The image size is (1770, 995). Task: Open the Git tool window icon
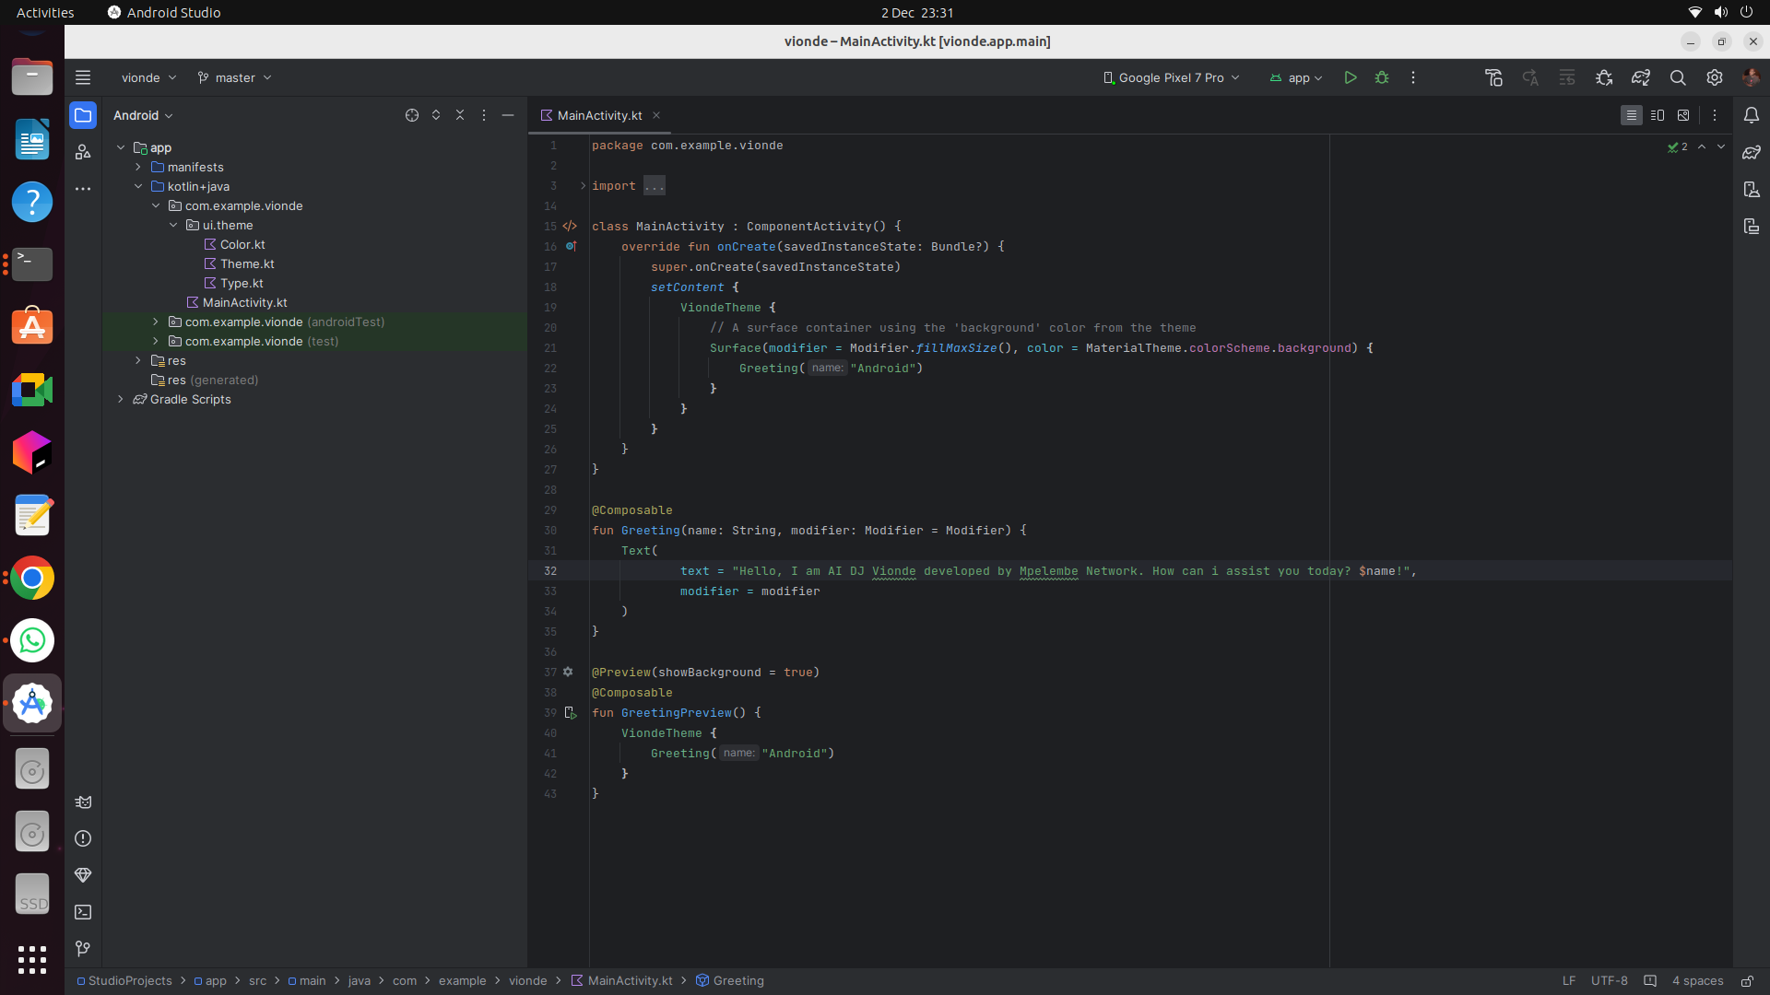click(83, 948)
